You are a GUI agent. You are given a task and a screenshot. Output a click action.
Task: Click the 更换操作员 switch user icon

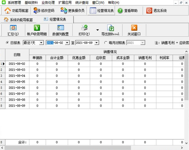point(64,10)
